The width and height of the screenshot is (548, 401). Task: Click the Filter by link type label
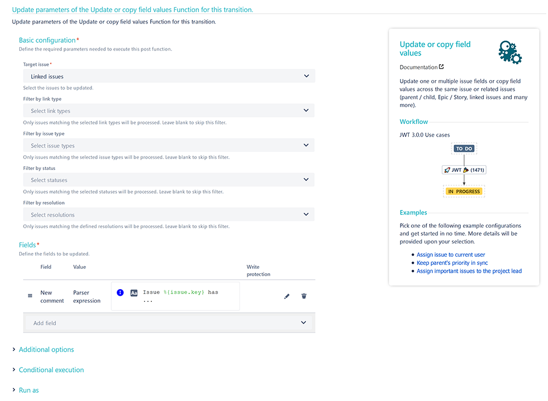[42, 99]
